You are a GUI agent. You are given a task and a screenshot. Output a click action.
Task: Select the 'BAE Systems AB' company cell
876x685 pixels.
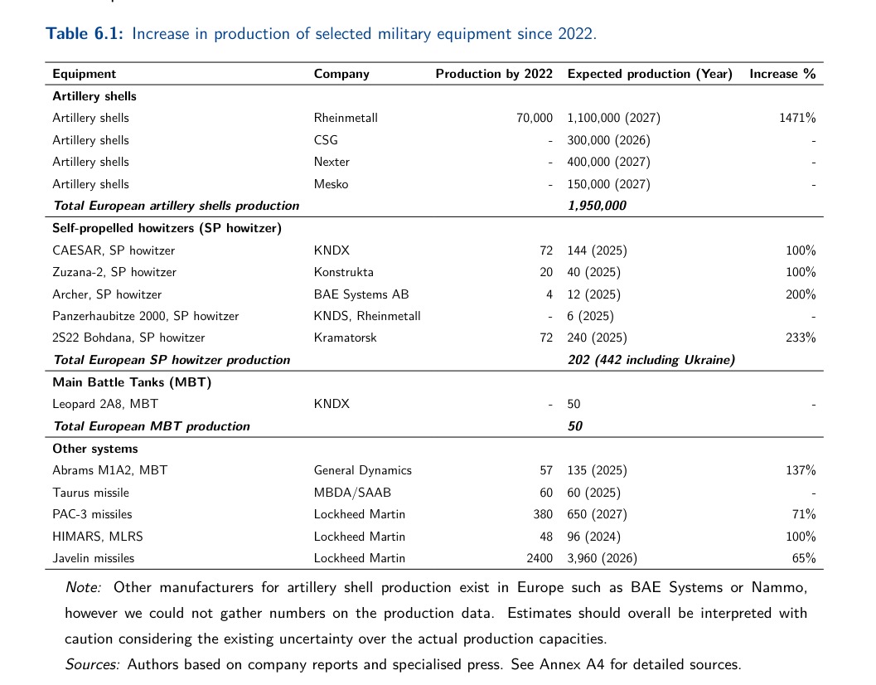click(x=361, y=294)
